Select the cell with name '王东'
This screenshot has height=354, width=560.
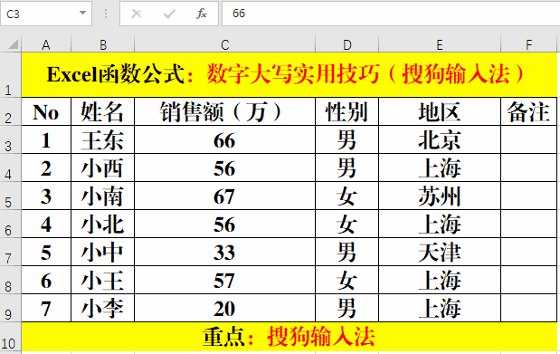(x=102, y=139)
